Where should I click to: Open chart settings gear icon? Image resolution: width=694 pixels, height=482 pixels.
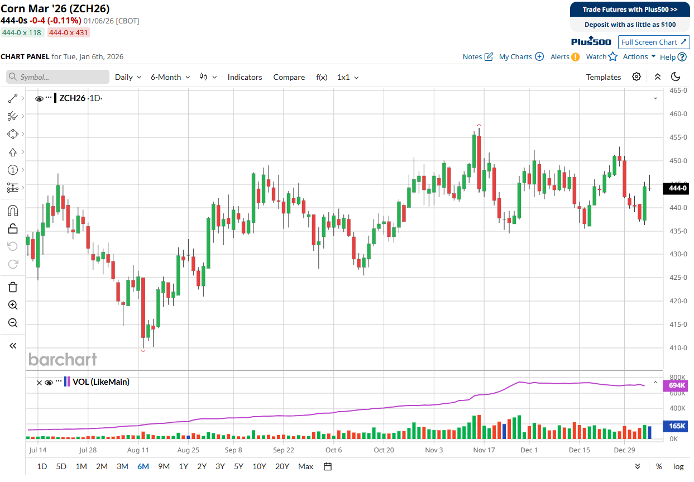point(636,77)
